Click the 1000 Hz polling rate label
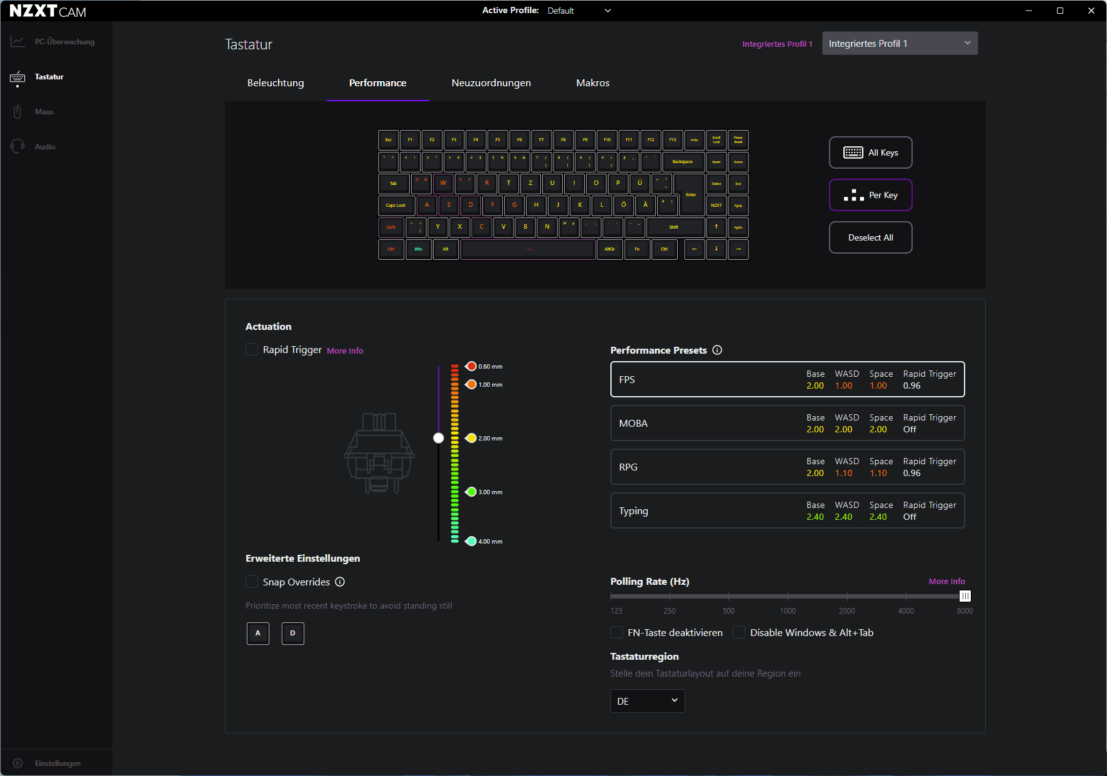This screenshot has width=1107, height=776. [x=788, y=611]
